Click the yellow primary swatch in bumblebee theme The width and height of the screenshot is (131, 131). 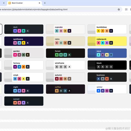pos(99,31)
